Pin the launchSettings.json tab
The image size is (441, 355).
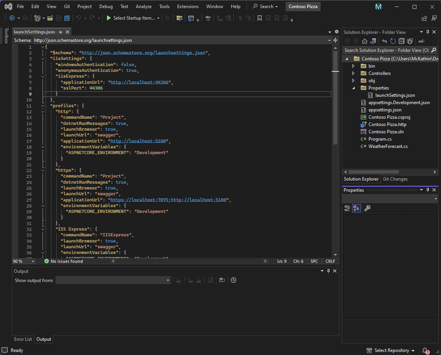60,32
